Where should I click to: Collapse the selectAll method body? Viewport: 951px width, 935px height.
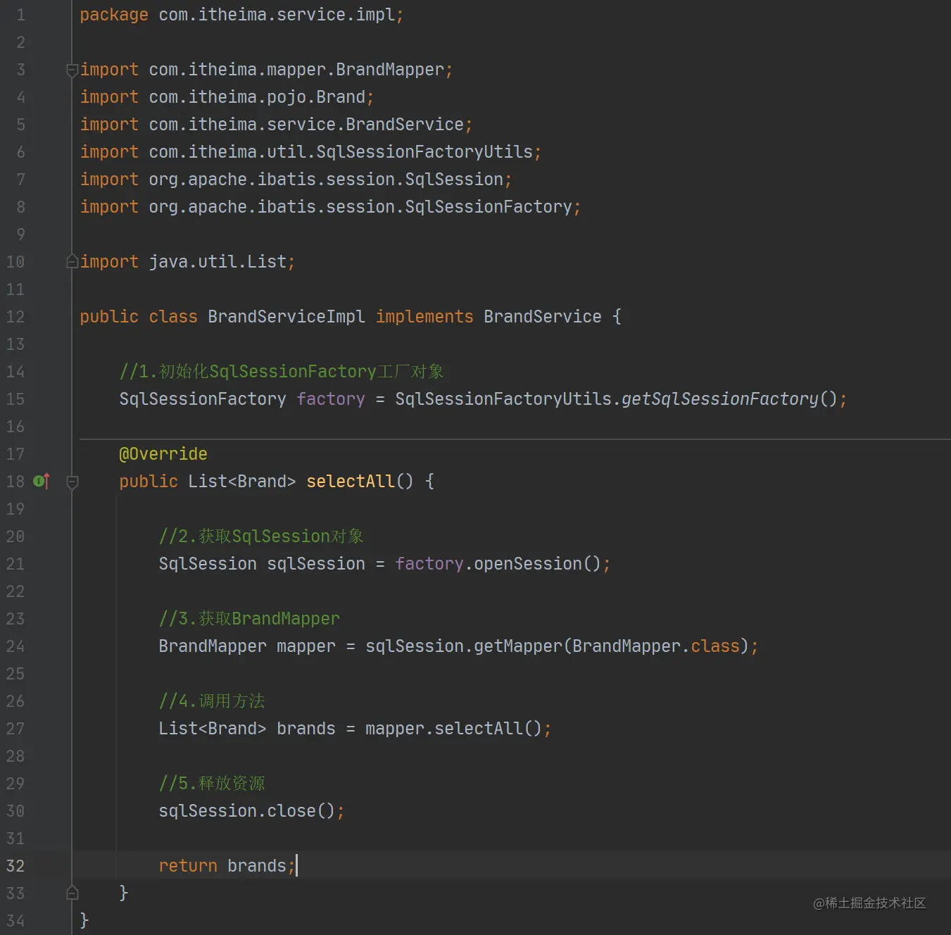[x=72, y=482]
